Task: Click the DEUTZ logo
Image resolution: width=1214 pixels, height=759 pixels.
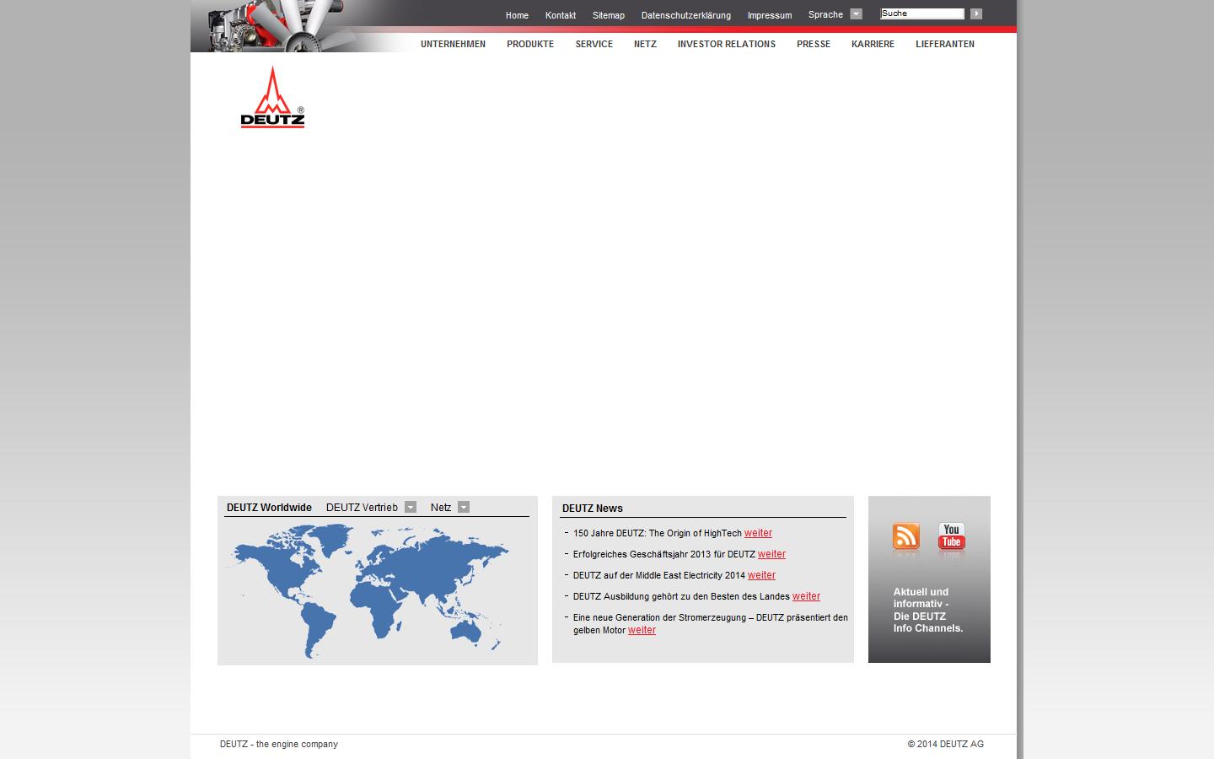Action: 272,97
